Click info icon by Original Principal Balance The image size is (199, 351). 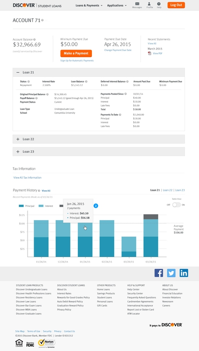tap(47, 94)
